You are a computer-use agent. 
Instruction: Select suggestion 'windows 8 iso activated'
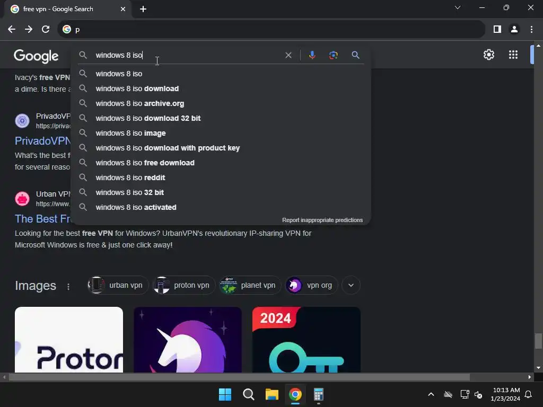221,207
